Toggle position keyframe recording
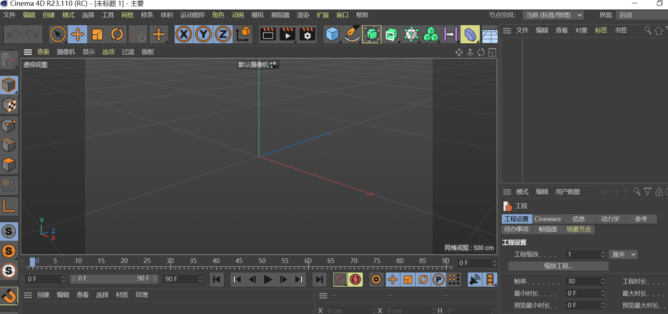 click(x=393, y=279)
